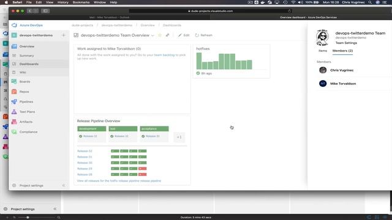Click the Overview breadcrumb
Image resolution: width=392 pixels, height=220 pixels.
point(148,25)
